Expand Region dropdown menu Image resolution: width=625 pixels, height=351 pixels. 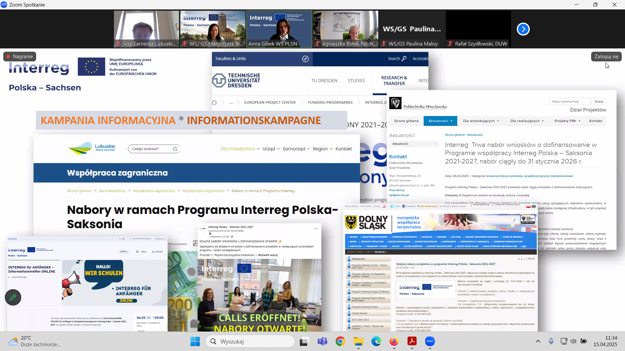click(x=323, y=149)
